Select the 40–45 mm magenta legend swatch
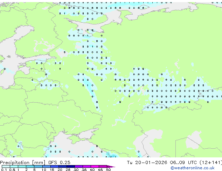 (95, 166)
